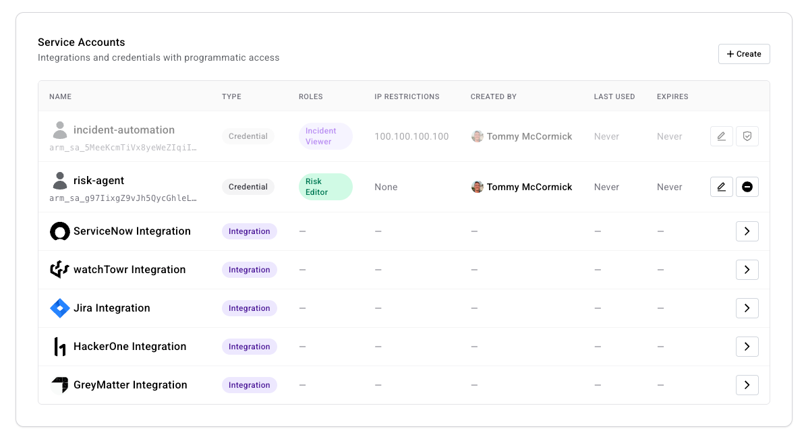Image resolution: width=806 pixels, height=437 pixels.
Task: Click the Create service account button
Action: click(x=743, y=54)
